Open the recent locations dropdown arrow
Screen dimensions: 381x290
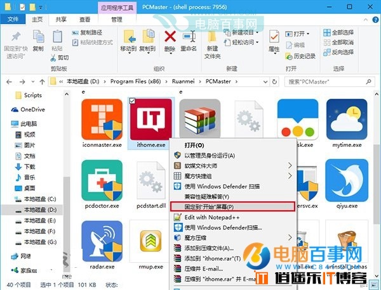point(33,82)
